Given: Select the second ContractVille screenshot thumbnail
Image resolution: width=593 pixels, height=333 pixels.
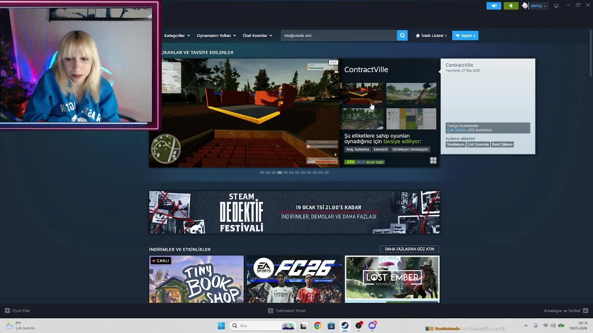Looking at the screenshot, I should (411, 94).
